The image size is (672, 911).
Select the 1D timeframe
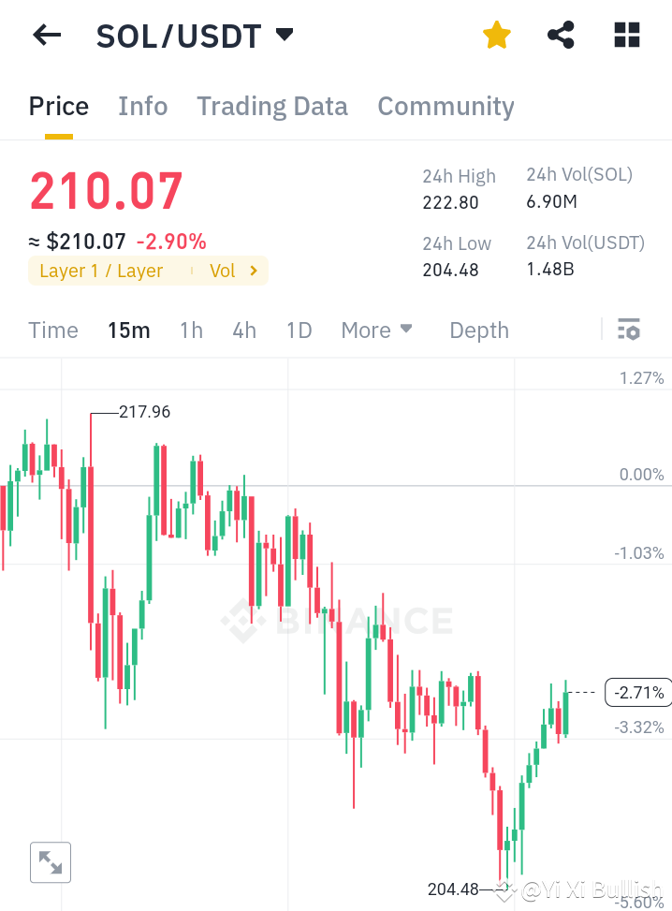click(x=299, y=330)
